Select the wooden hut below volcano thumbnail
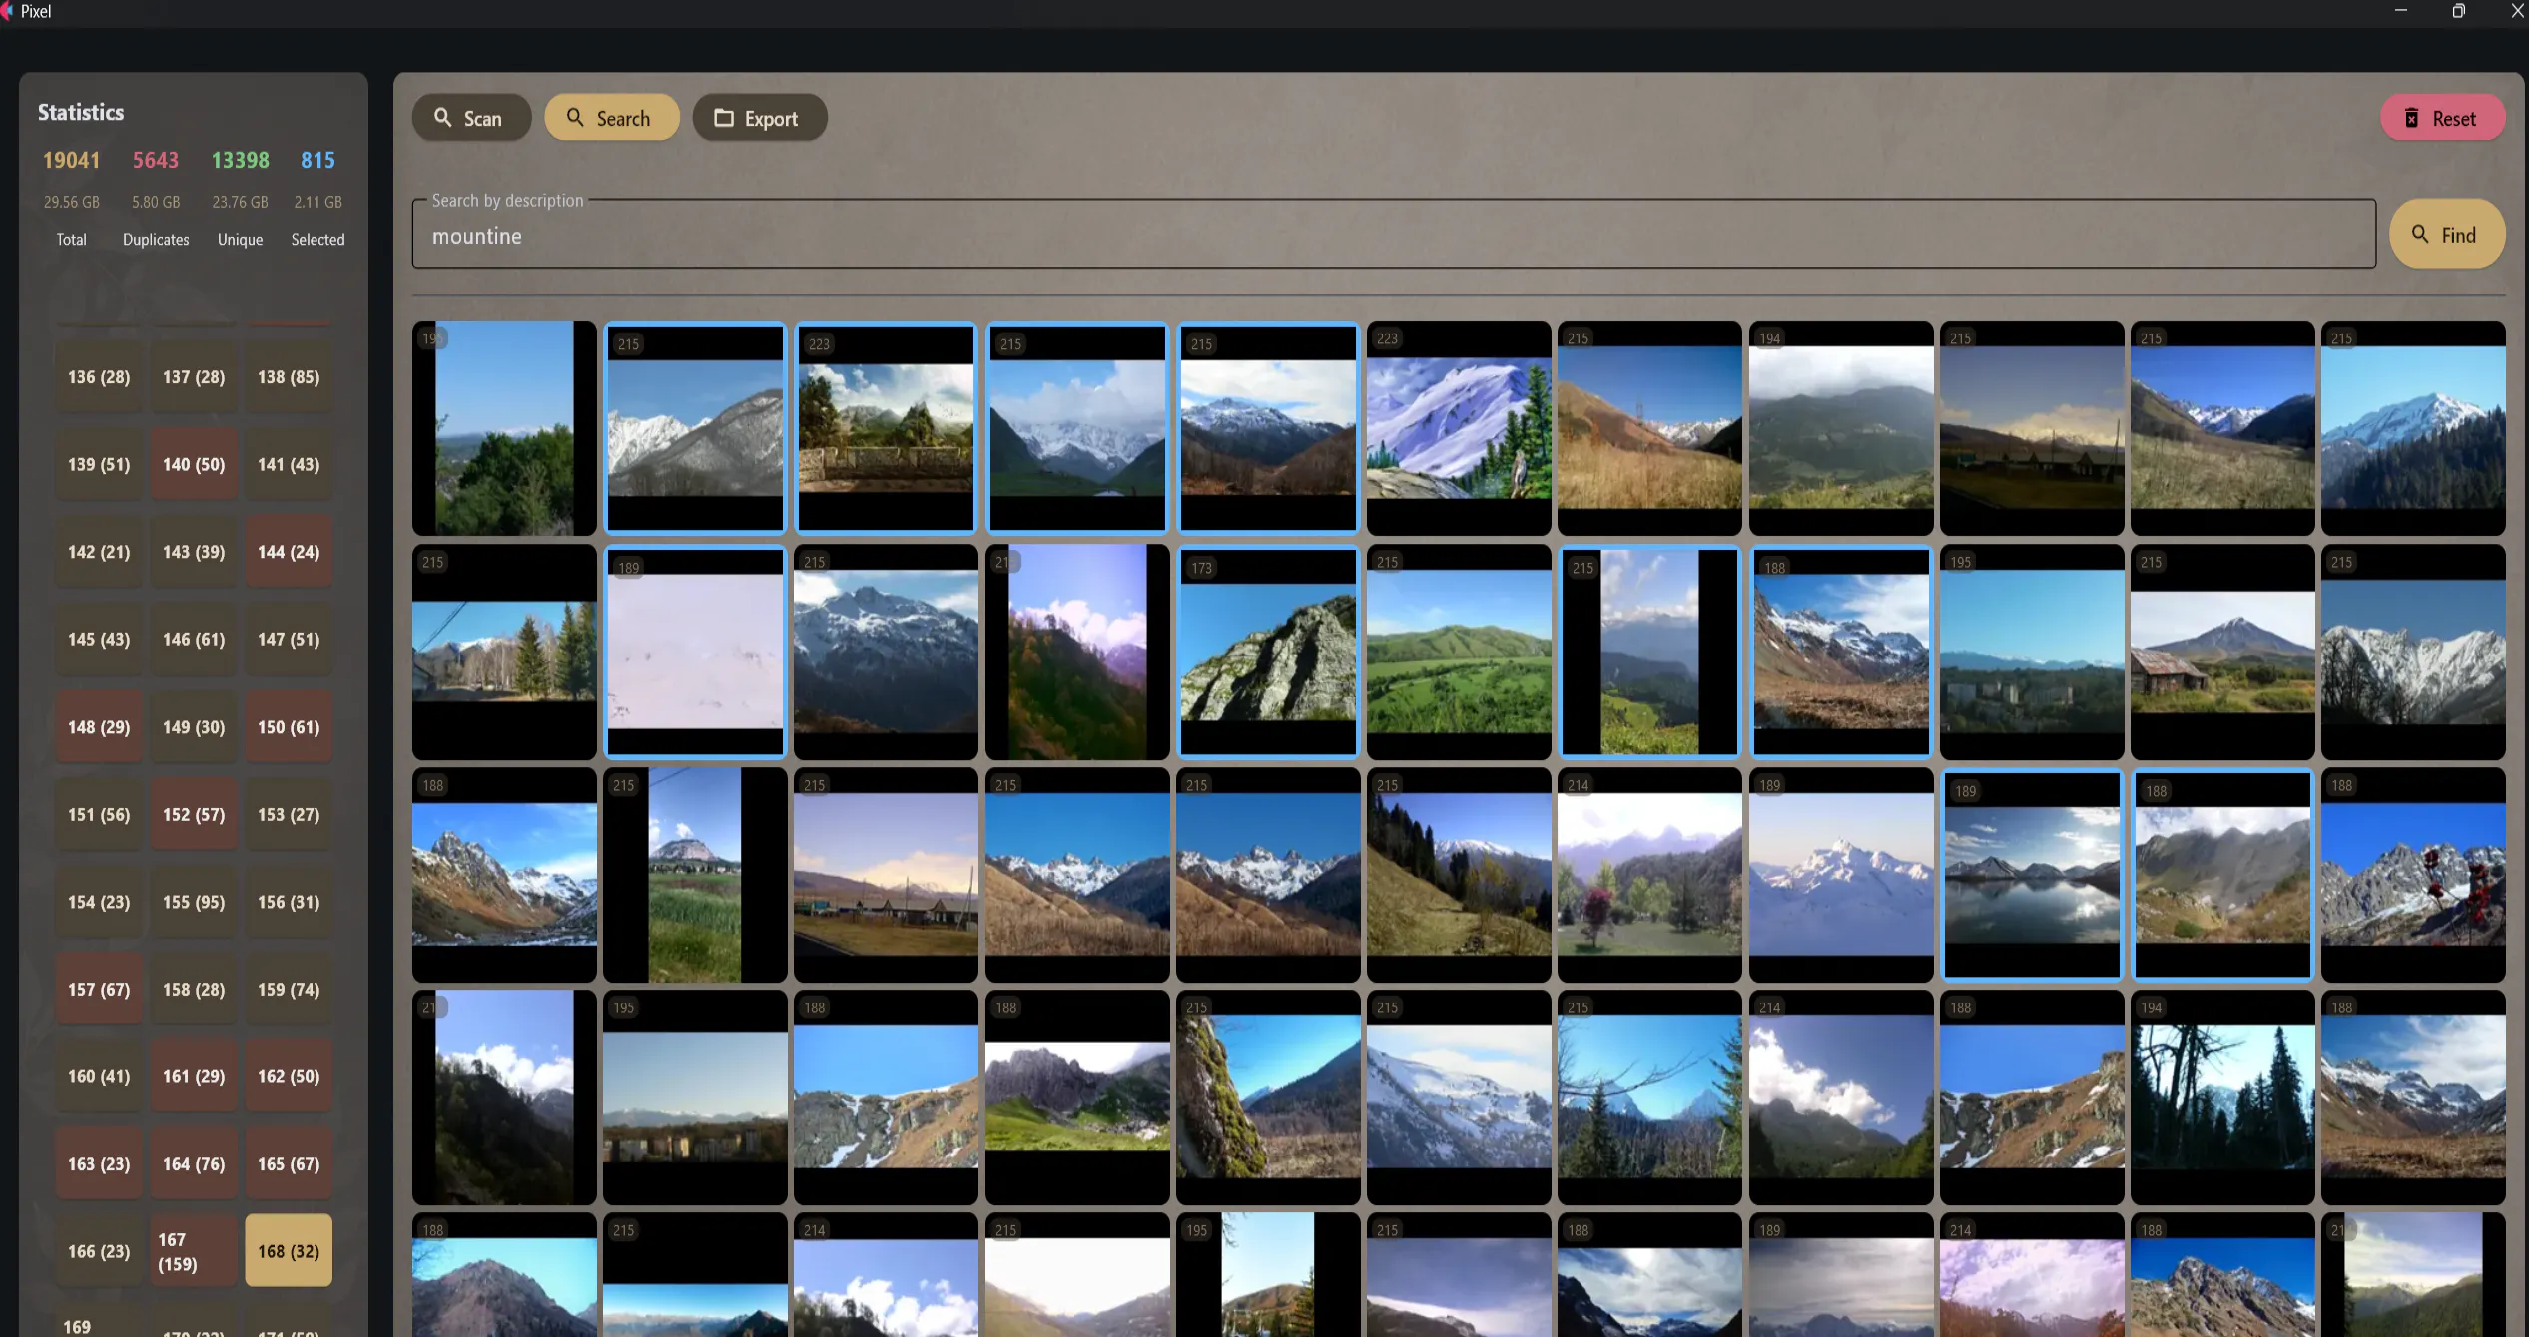 (2222, 651)
